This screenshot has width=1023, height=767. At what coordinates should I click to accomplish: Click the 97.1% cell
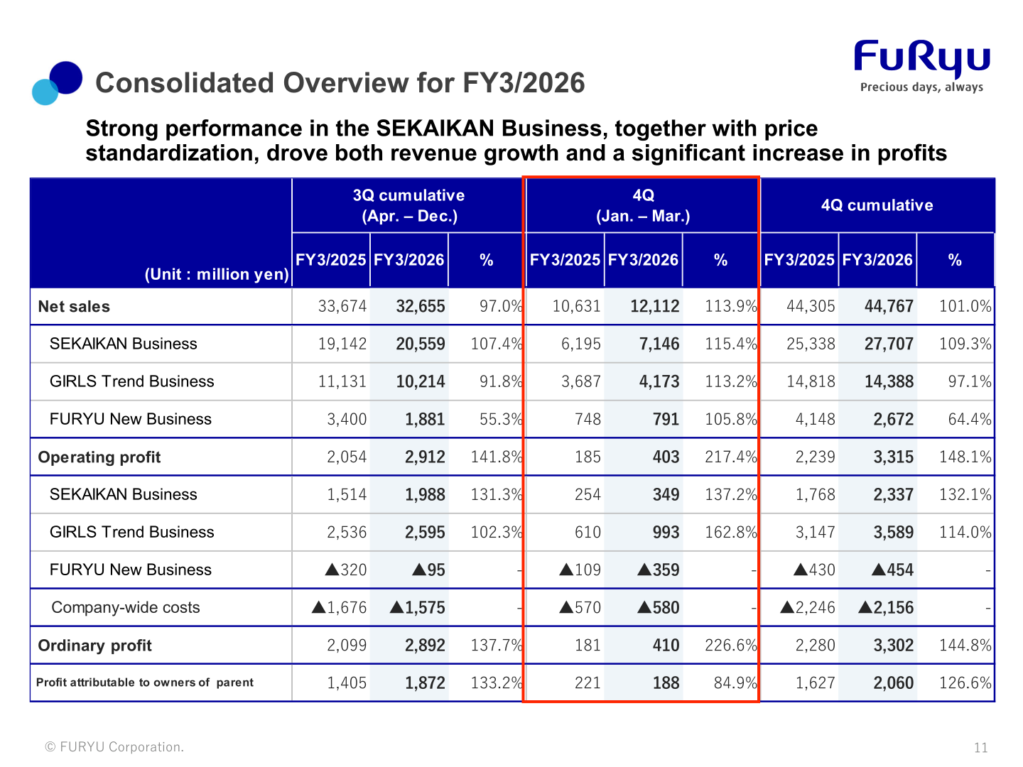pyautogui.click(x=970, y=381)
